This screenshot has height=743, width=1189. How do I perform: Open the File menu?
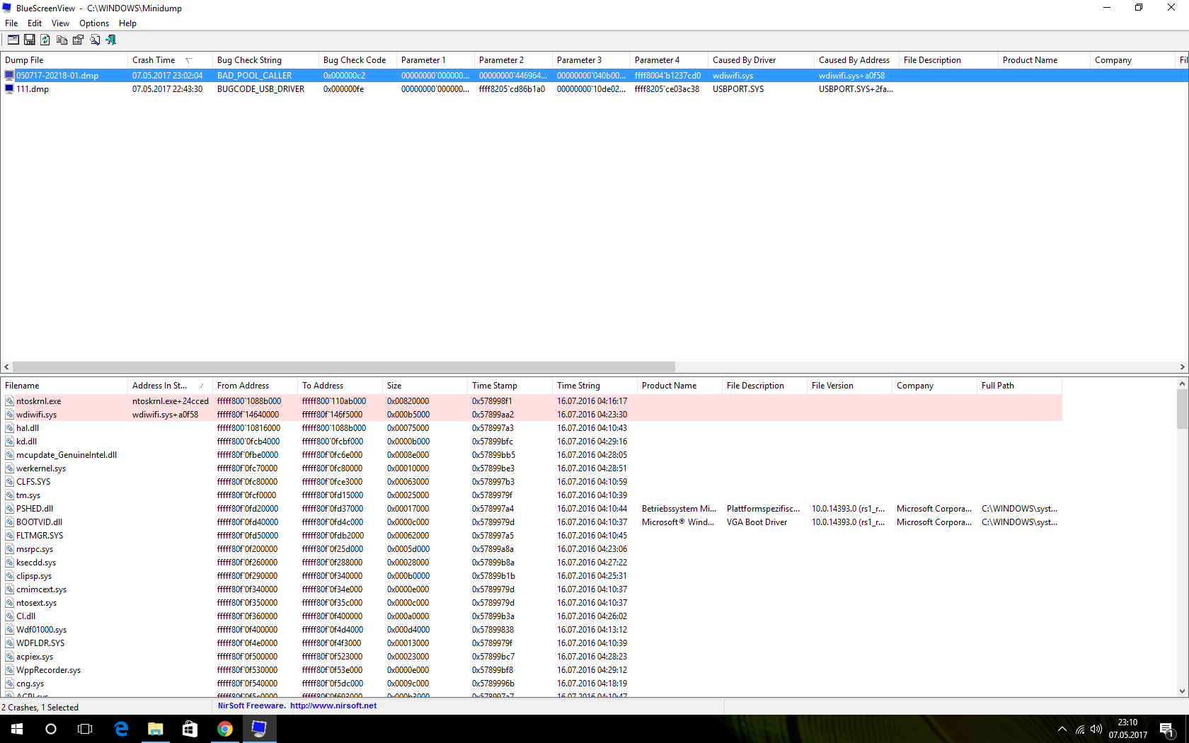[x=11, y=23]
